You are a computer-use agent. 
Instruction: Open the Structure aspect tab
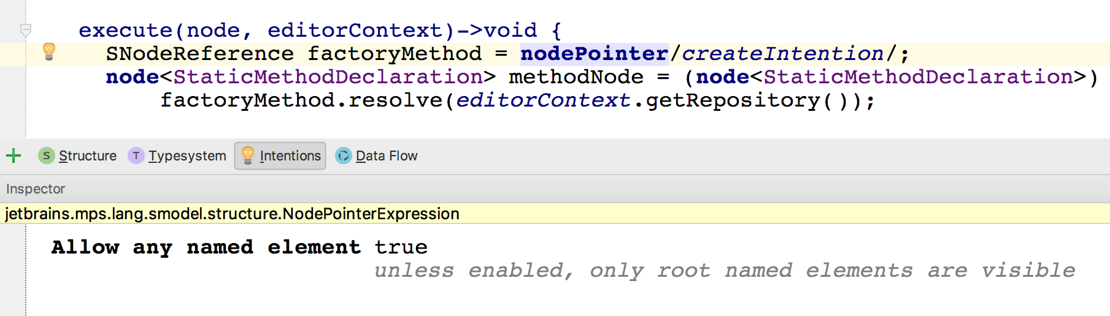pyautogui.click(x=77, y=156)
